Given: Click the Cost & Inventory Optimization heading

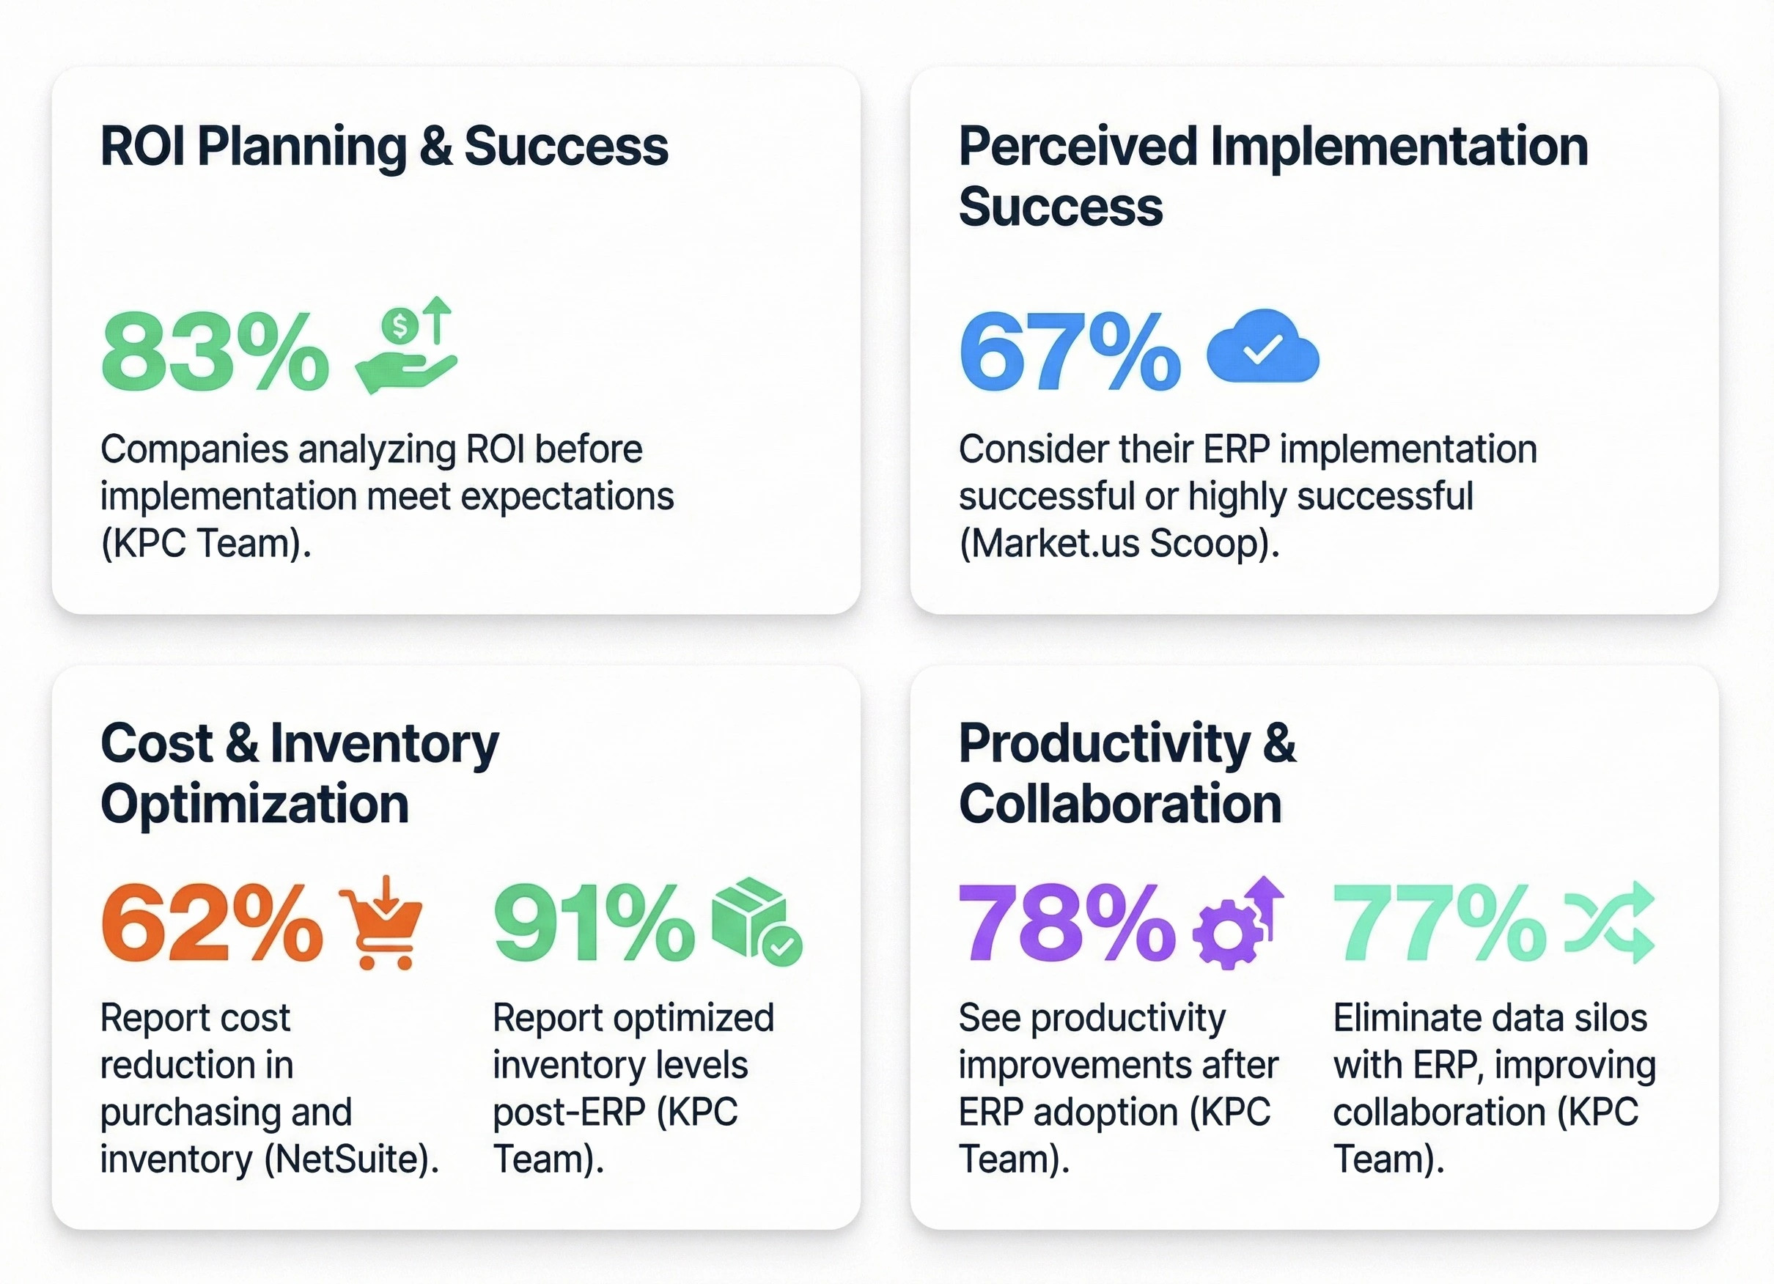Looking at the screenshot, I should pyautogui.click(x=300, y=773).
